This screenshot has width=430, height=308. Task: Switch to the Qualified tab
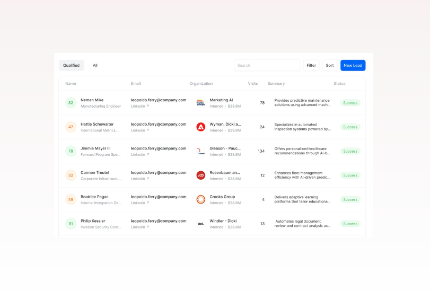(71, 65)
